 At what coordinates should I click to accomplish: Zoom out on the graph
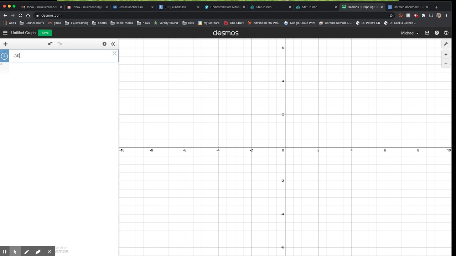point(446,63)
